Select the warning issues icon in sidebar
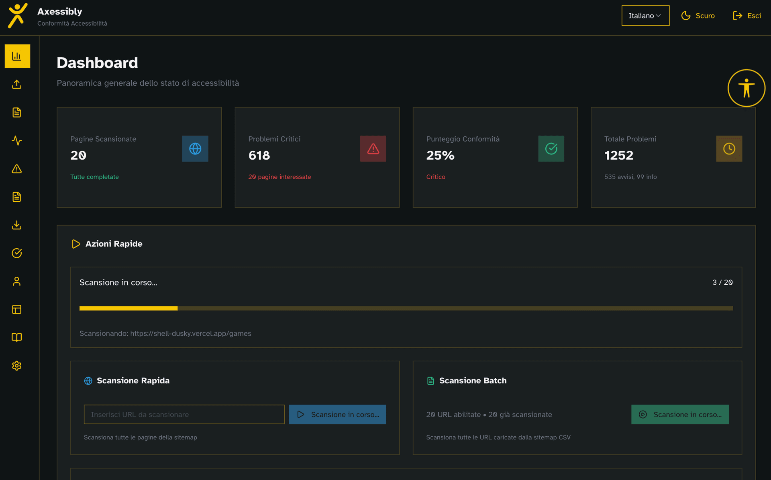 [17, 169]
